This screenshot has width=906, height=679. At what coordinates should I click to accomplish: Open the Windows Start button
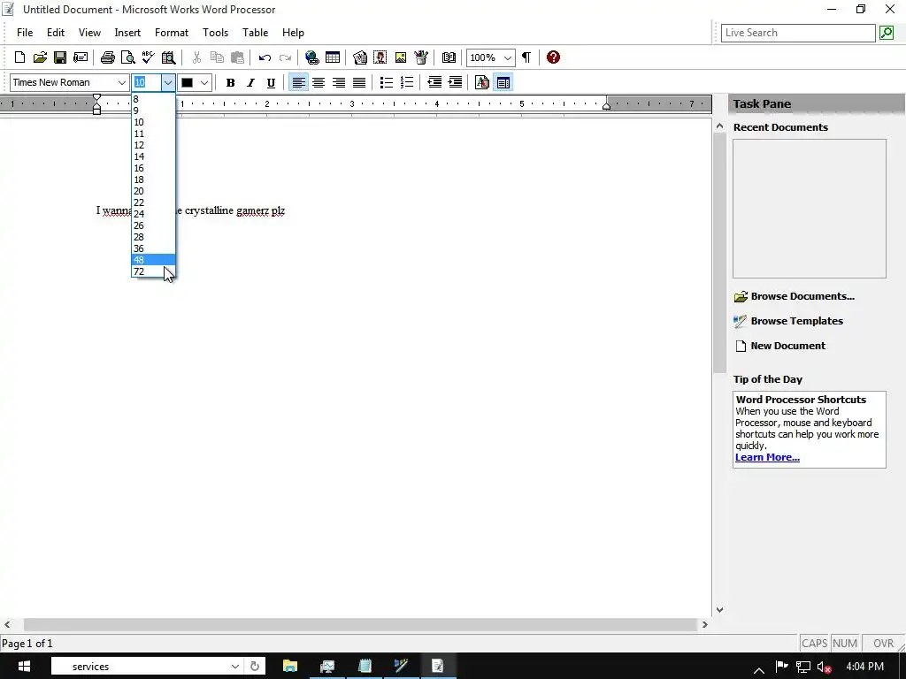click(x=24, y=667)
